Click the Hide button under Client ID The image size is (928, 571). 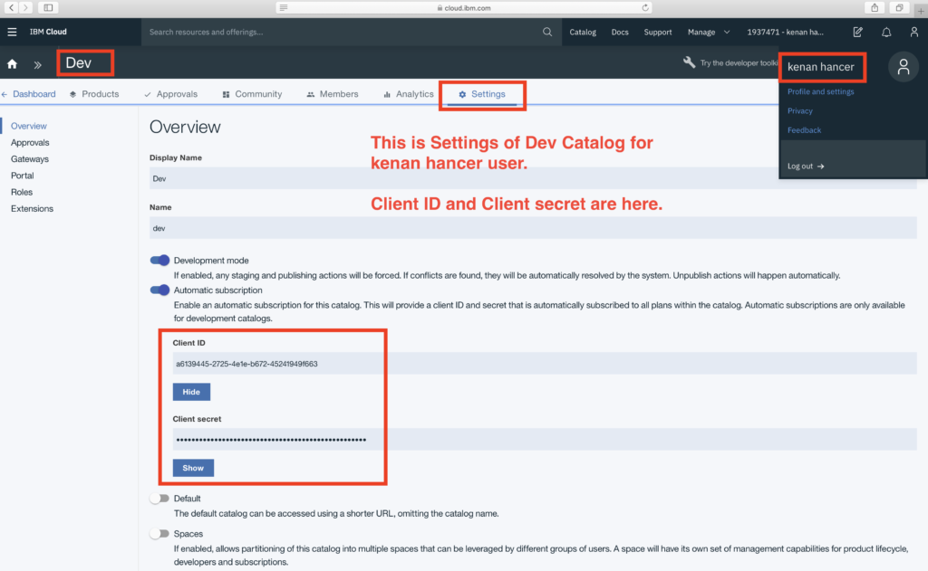191,392
